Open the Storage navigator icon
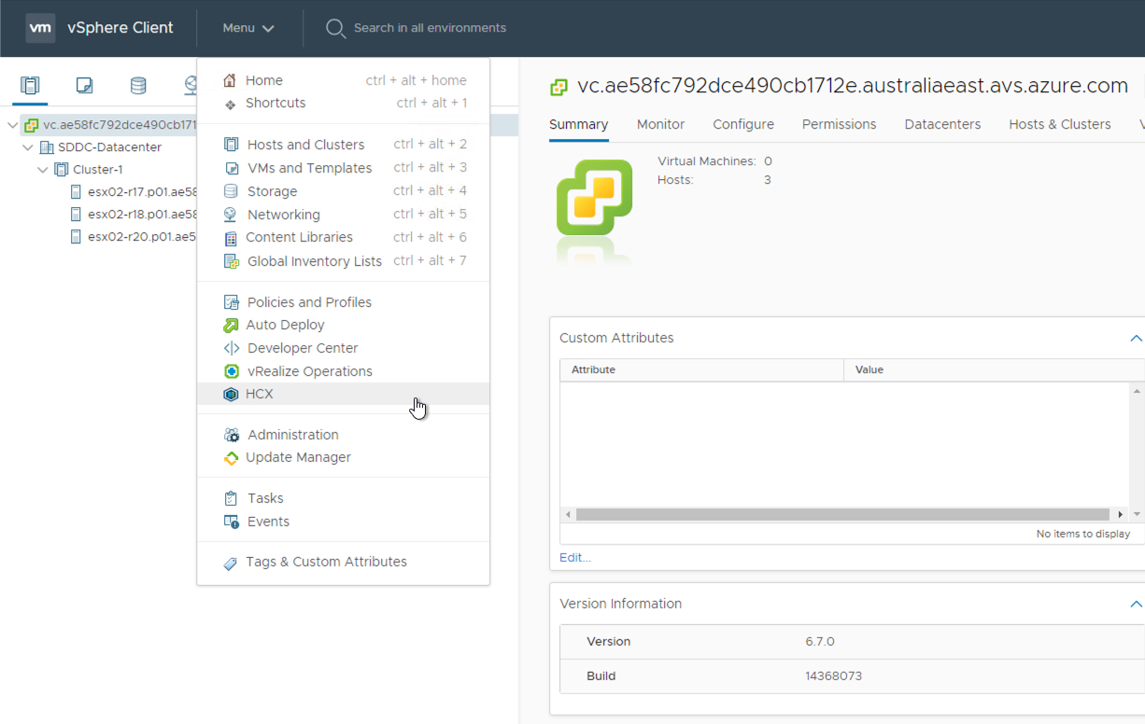 point(138,86)
